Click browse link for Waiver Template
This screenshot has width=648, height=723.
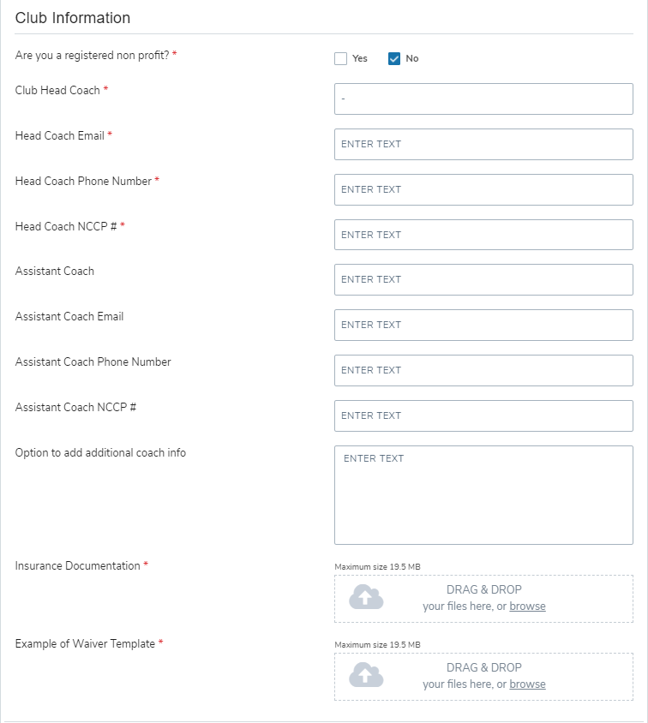527,684
